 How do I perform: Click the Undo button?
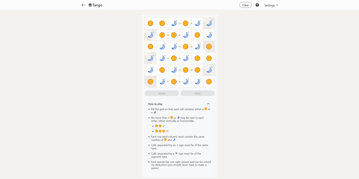[162, 93]
